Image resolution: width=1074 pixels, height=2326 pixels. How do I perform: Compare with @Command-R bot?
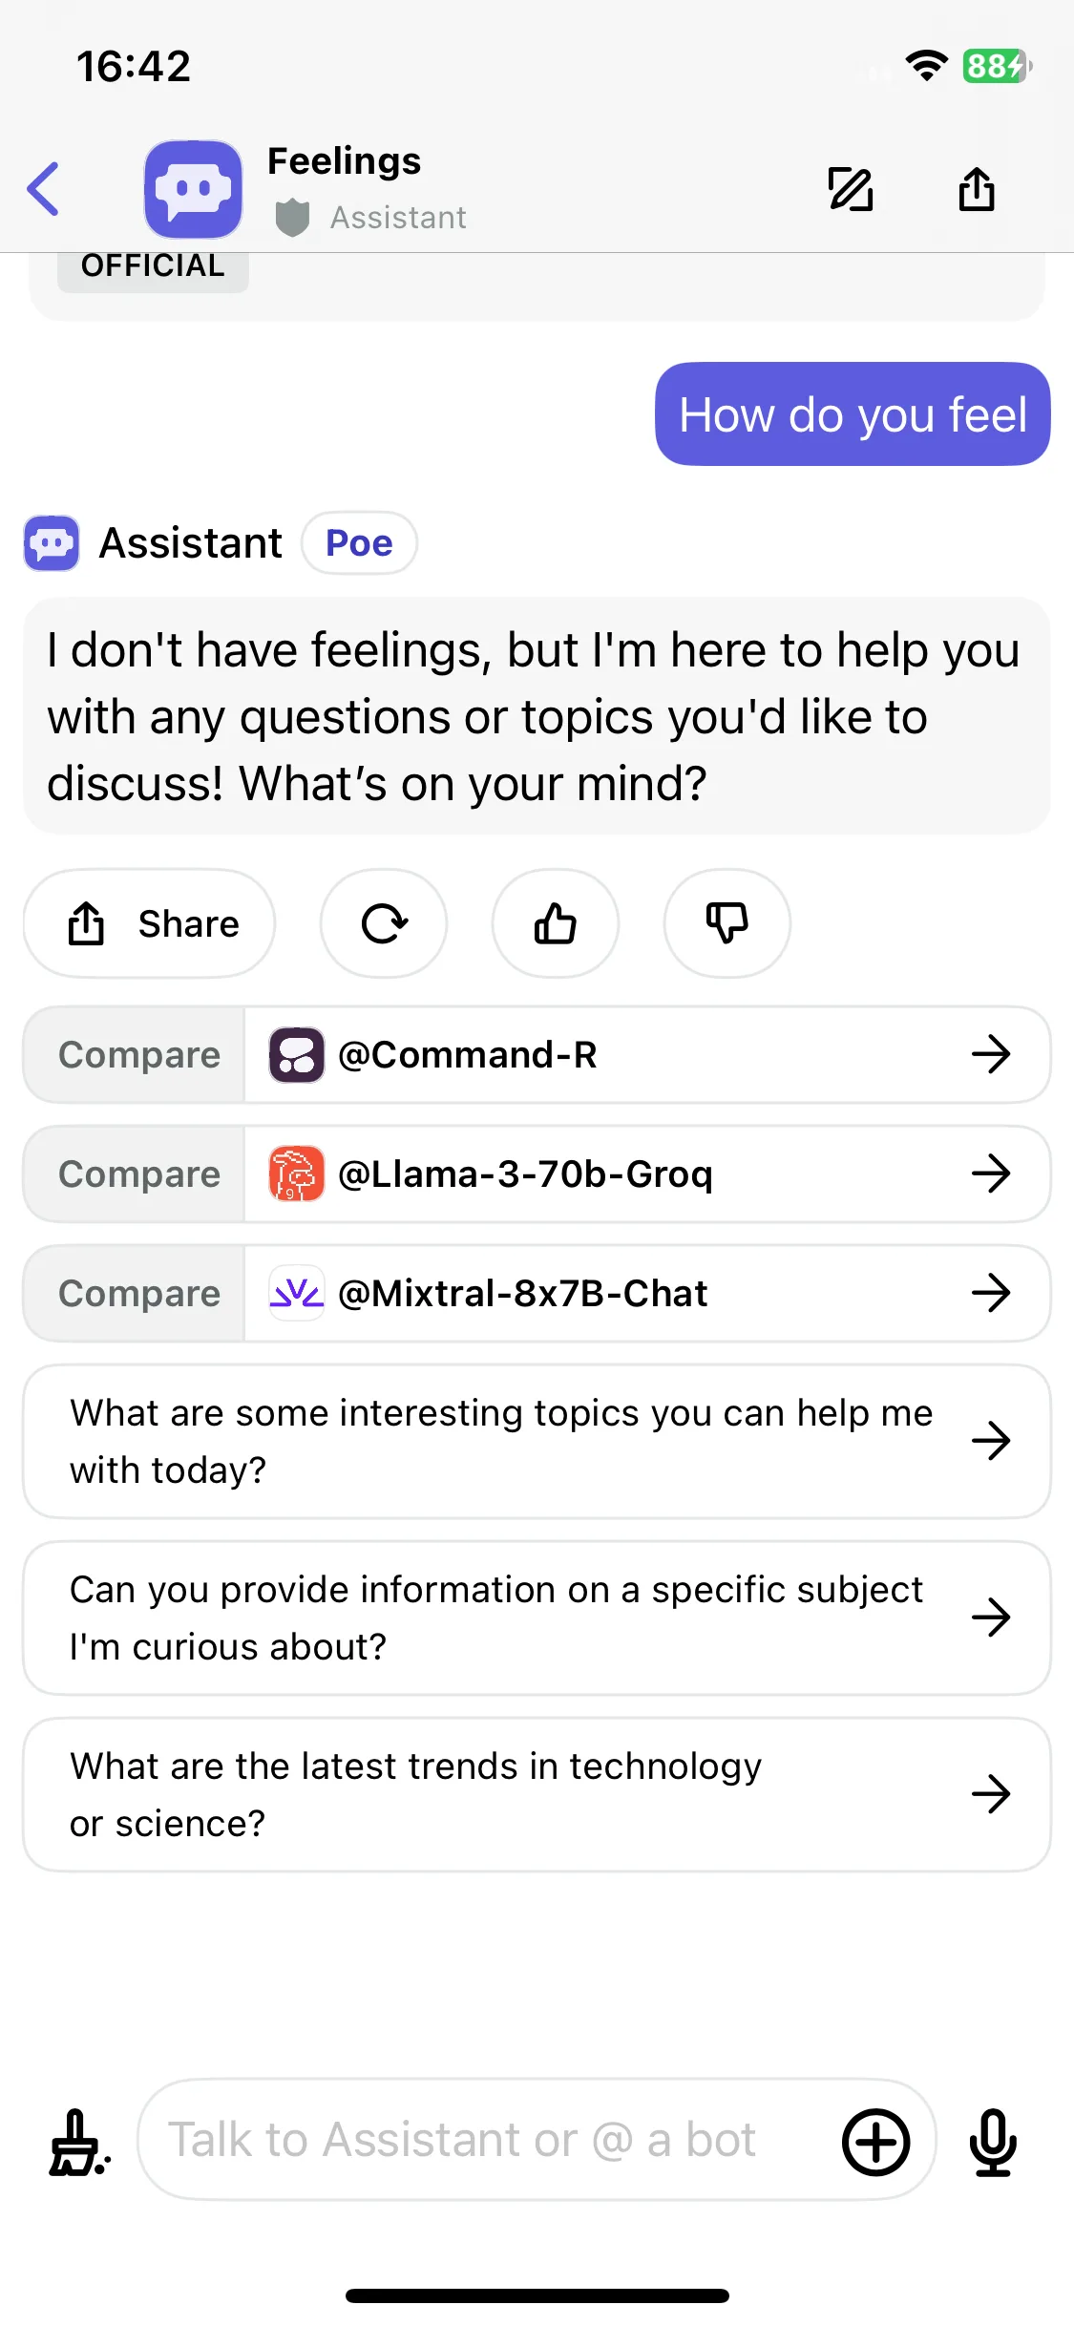pos(537,1054)
